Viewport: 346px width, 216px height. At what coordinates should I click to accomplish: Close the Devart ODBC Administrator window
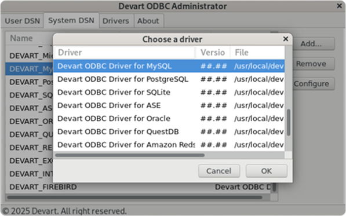340,6
